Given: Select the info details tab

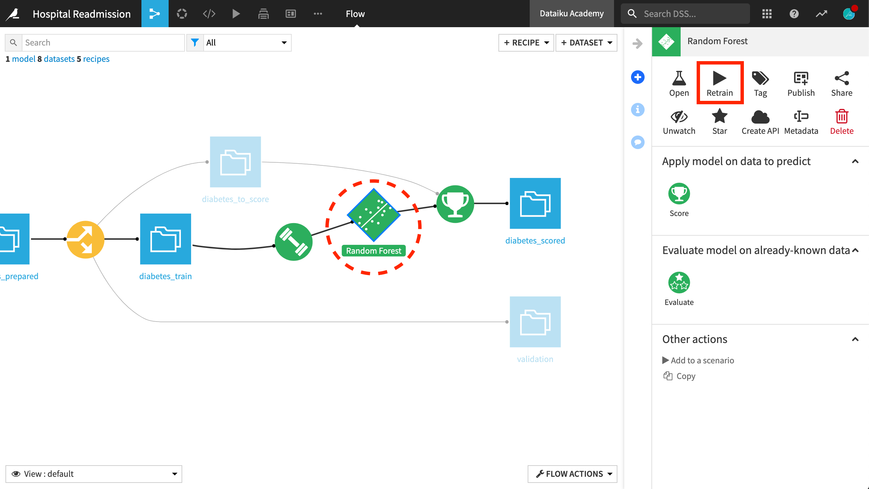Looking at the screenshot, I should pyautogui.click(x=637, y=110).
